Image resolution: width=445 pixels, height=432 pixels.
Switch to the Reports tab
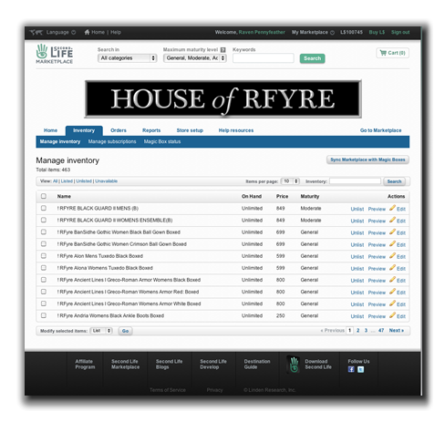pos(151,130)
